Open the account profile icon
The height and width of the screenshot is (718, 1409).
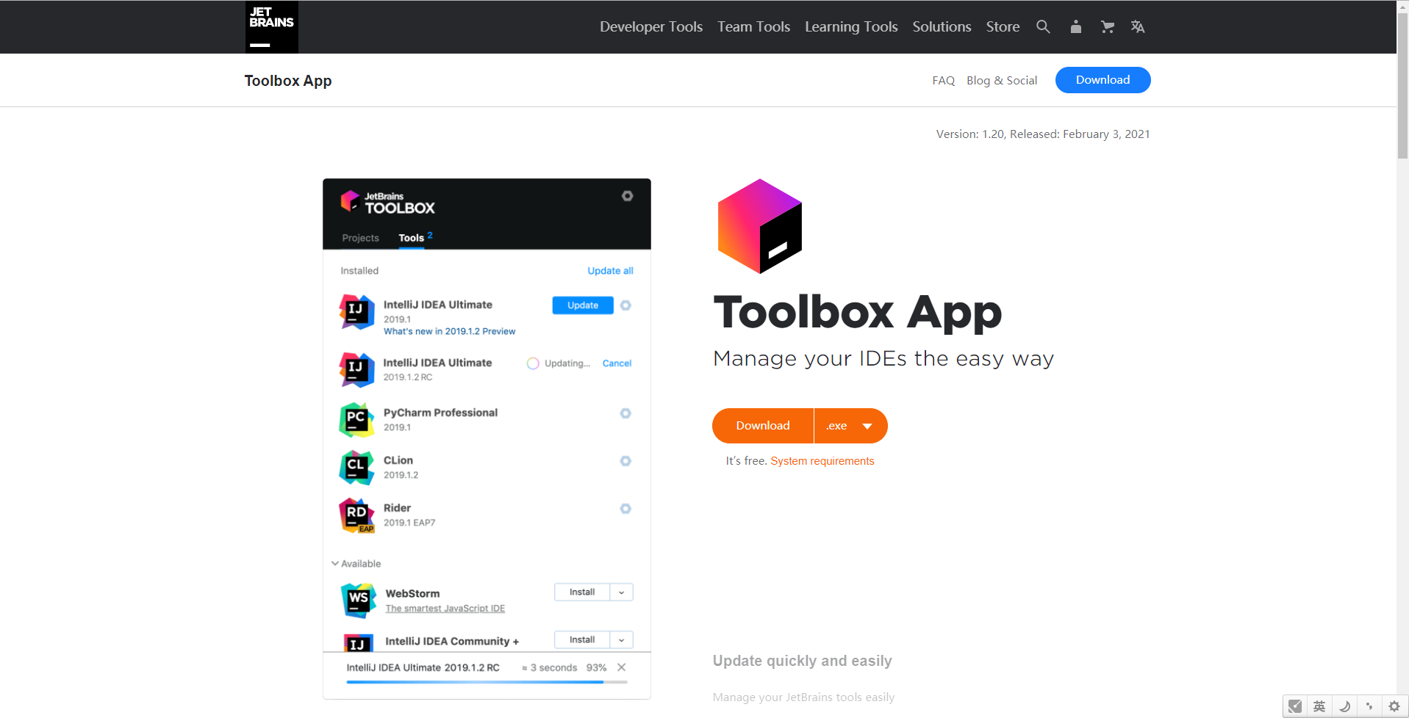point(1076,27)
